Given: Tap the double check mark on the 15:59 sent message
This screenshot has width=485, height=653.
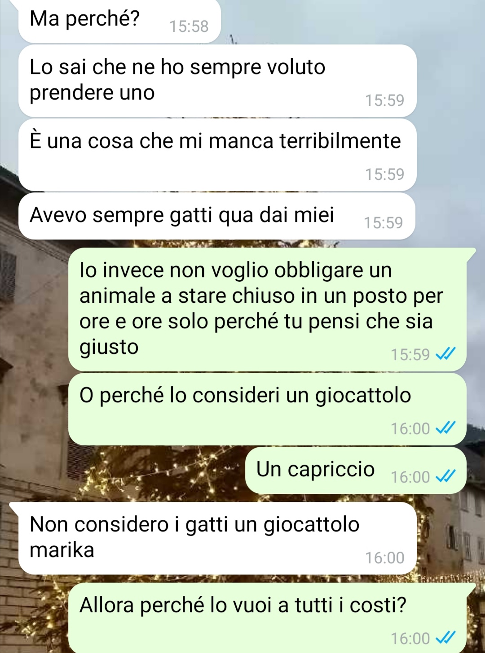Looking at the screenshot, I should (x=446, y=354).
